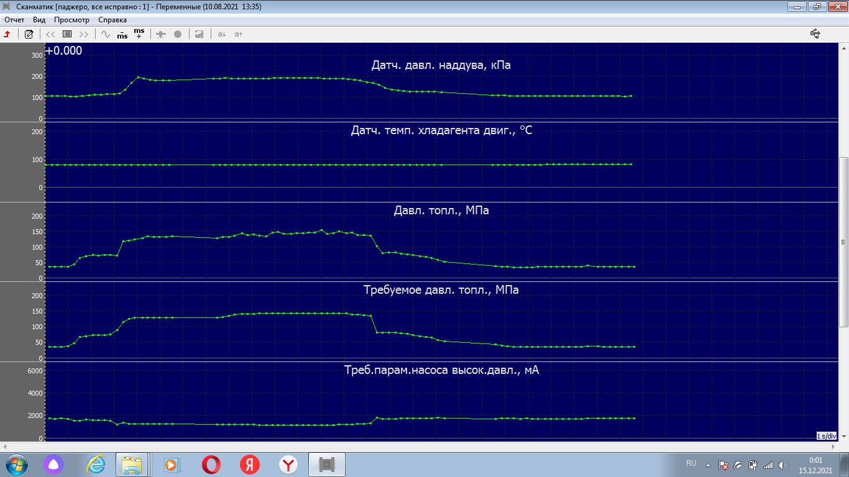Click the Windows Start button
The height and width of the screenshot is (477, 849).
[x=17, y=465]
